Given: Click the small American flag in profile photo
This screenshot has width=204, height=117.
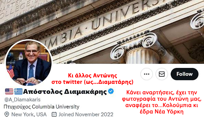Looking at the screenshot, I should [11, 71].
